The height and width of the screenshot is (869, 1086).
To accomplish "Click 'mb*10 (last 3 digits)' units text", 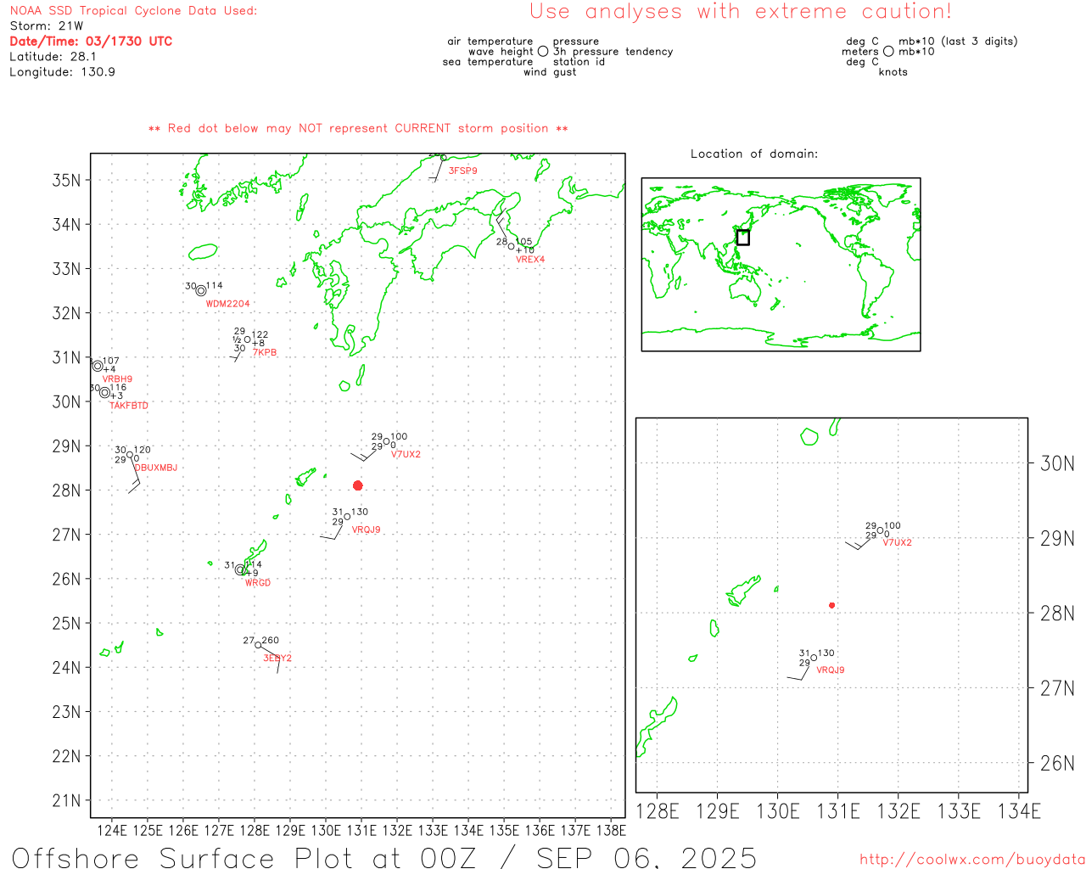I will tap(958, 42).
